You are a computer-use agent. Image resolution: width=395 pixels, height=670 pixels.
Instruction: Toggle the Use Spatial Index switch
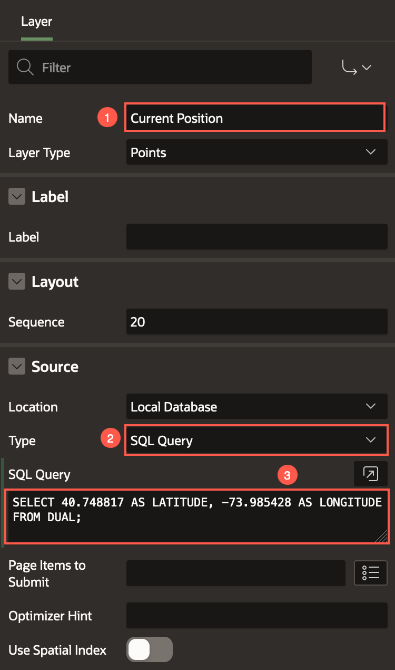click(150, 649)
